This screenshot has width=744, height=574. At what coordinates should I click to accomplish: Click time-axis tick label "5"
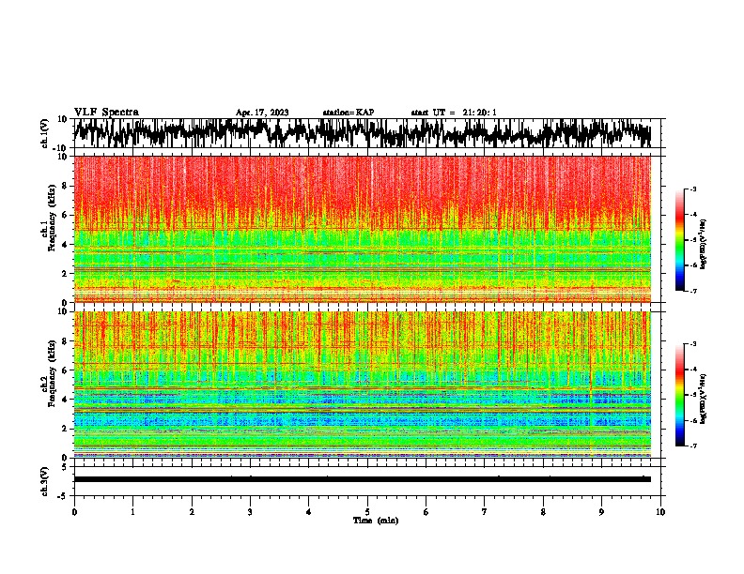(x=367, y=512)
